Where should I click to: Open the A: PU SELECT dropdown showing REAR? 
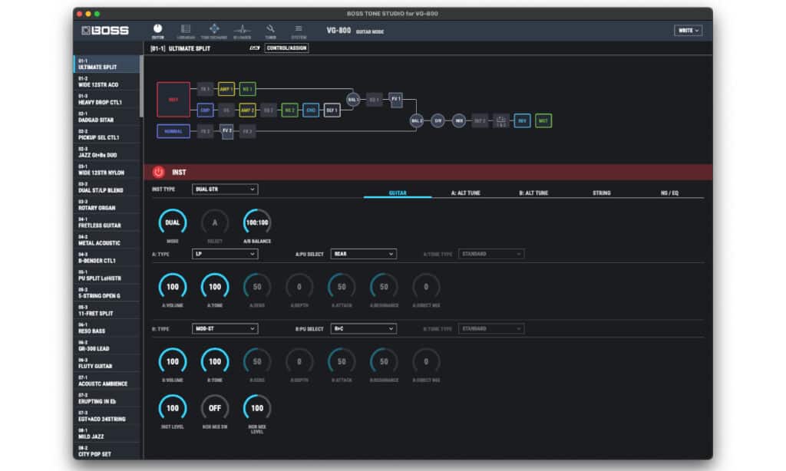pos(363,254)
